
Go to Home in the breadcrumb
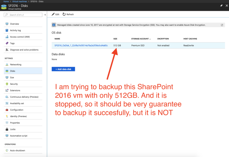pyautogui.click(x=6, y=1)
